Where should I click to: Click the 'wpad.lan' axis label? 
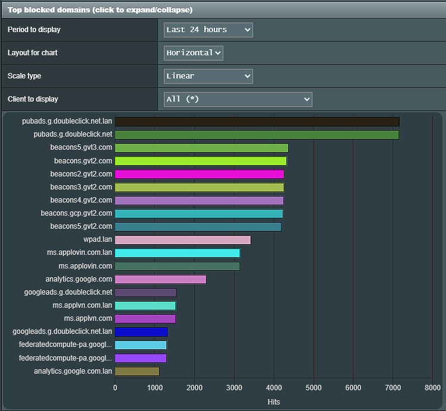click(x=97, y=239)
